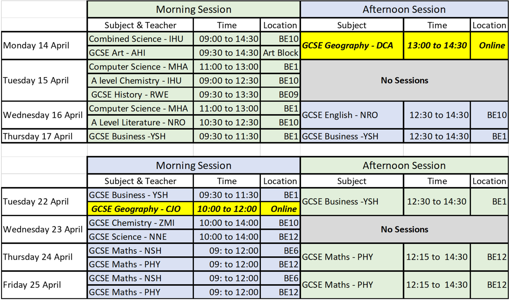Select the GCSE Art - AHI cell

140,53
